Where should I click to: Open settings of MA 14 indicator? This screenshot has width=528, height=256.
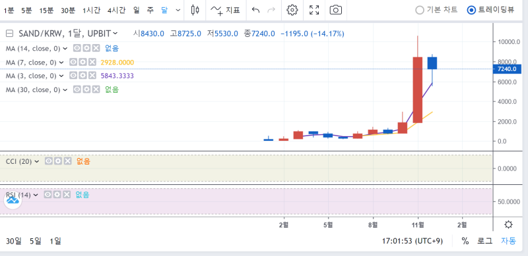point(86,49)
